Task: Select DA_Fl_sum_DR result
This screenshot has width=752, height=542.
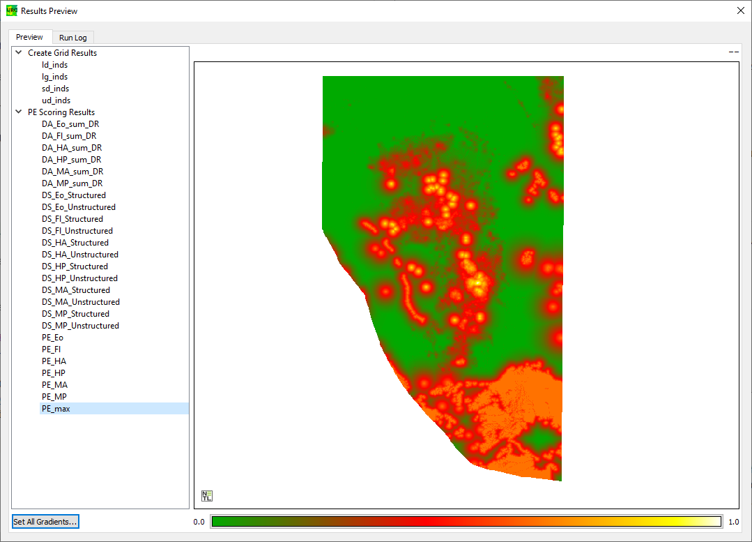Action: tap(69, 136)
